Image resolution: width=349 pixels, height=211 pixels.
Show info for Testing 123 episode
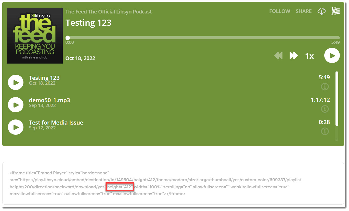point(325,87)
